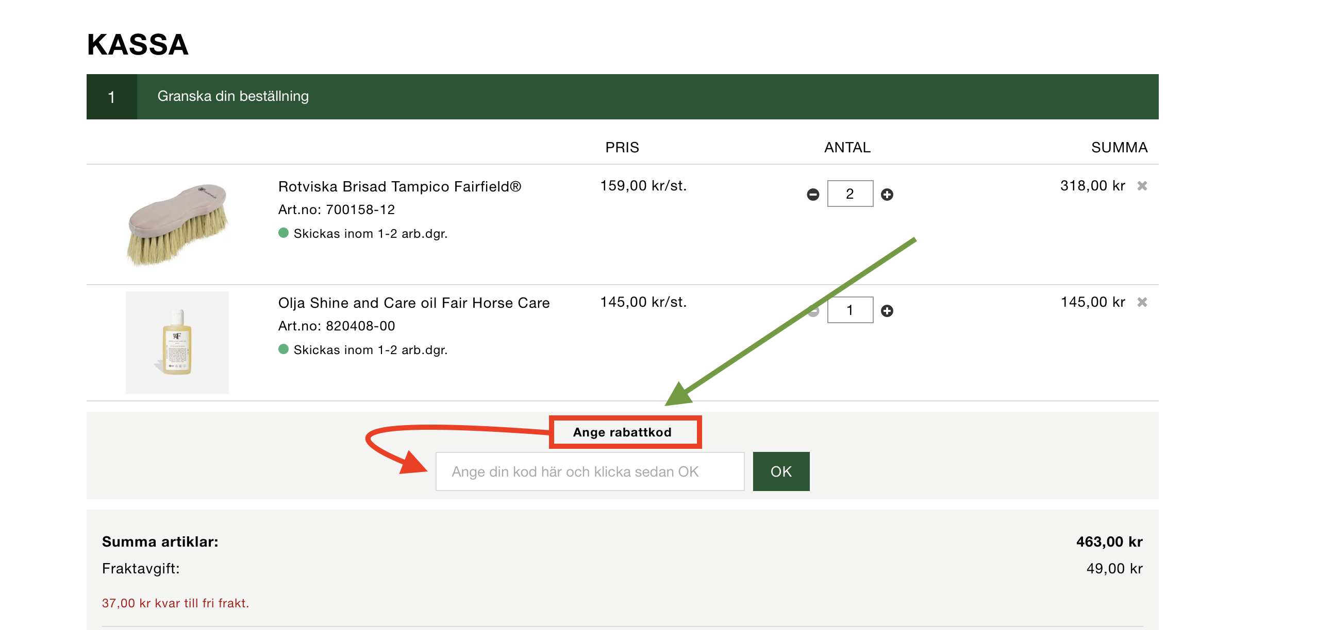Remove Rotviska Brisad Tampico from cart
This screenshot has width=1333, height=630.
point(1142,185)
